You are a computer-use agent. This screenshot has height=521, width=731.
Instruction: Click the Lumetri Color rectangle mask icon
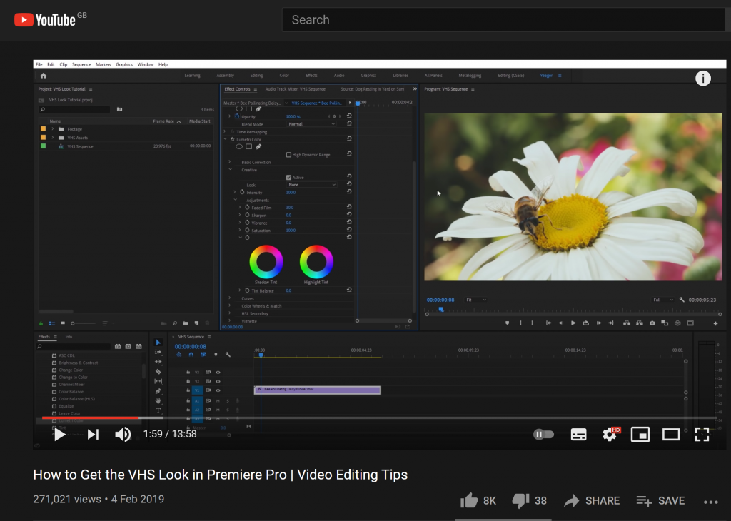(249, 147)
